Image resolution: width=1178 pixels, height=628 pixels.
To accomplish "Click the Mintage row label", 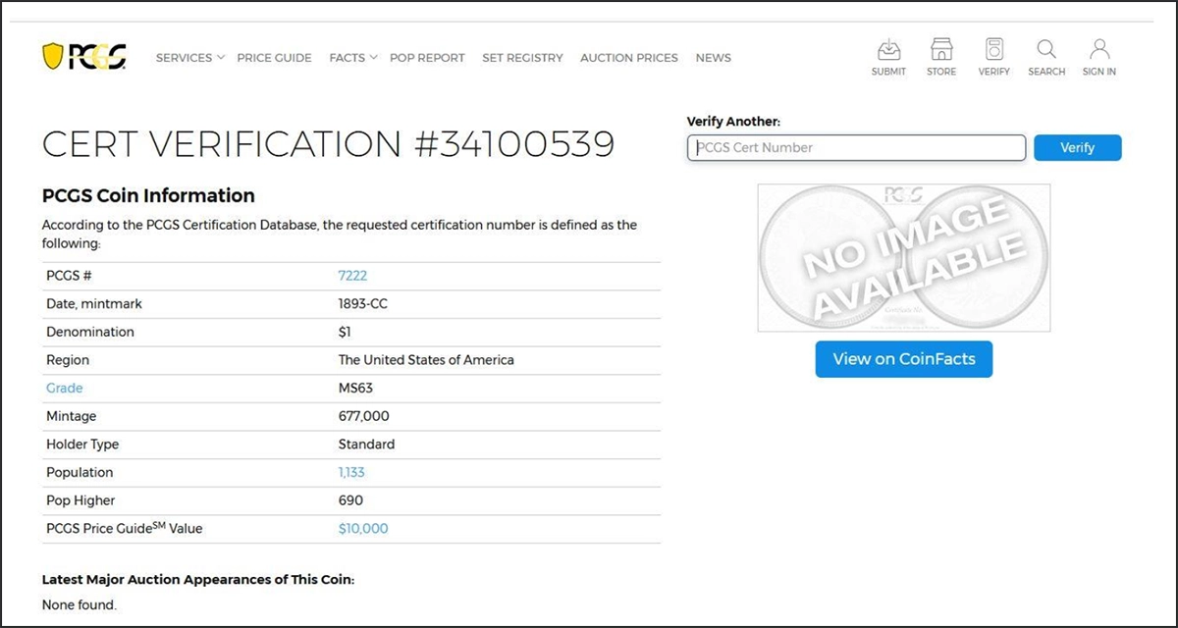I will pos(72,416).
